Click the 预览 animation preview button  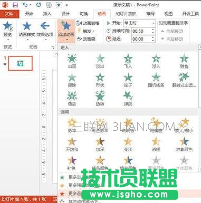(x=8, y=31)
